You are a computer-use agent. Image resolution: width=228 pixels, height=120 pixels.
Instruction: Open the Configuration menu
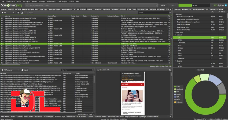10,1
